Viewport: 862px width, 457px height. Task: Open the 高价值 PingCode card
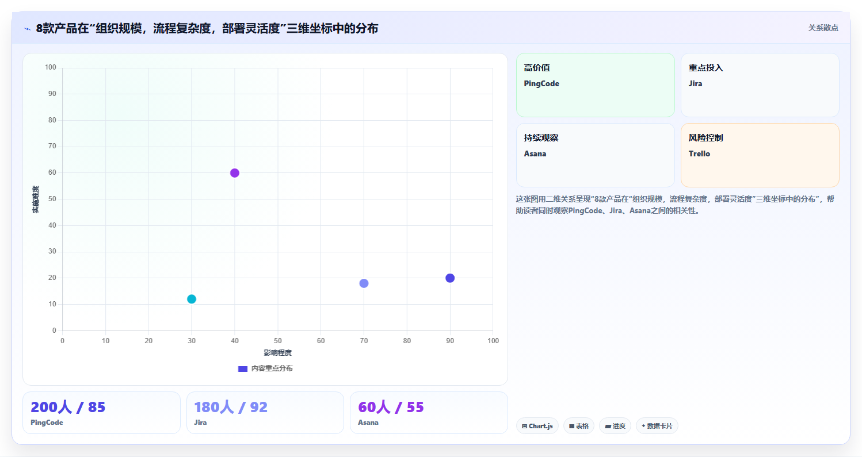(595, 85)
